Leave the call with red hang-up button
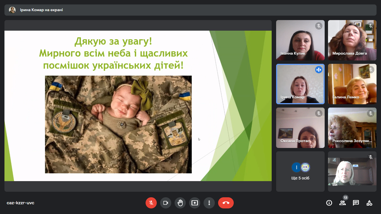This screenshot has height=214, width=381. [x=226, y=203]
